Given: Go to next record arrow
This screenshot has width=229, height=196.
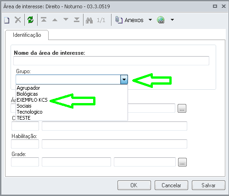Looking at the screenshot, I should (x=66, y=19).
